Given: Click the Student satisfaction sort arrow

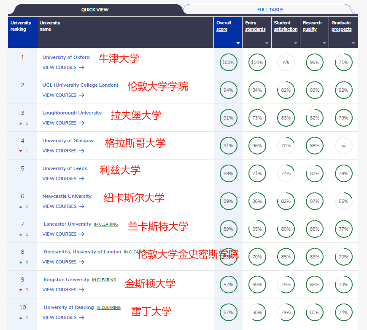Looking at the screenshot, I should (x=296, y=43).
